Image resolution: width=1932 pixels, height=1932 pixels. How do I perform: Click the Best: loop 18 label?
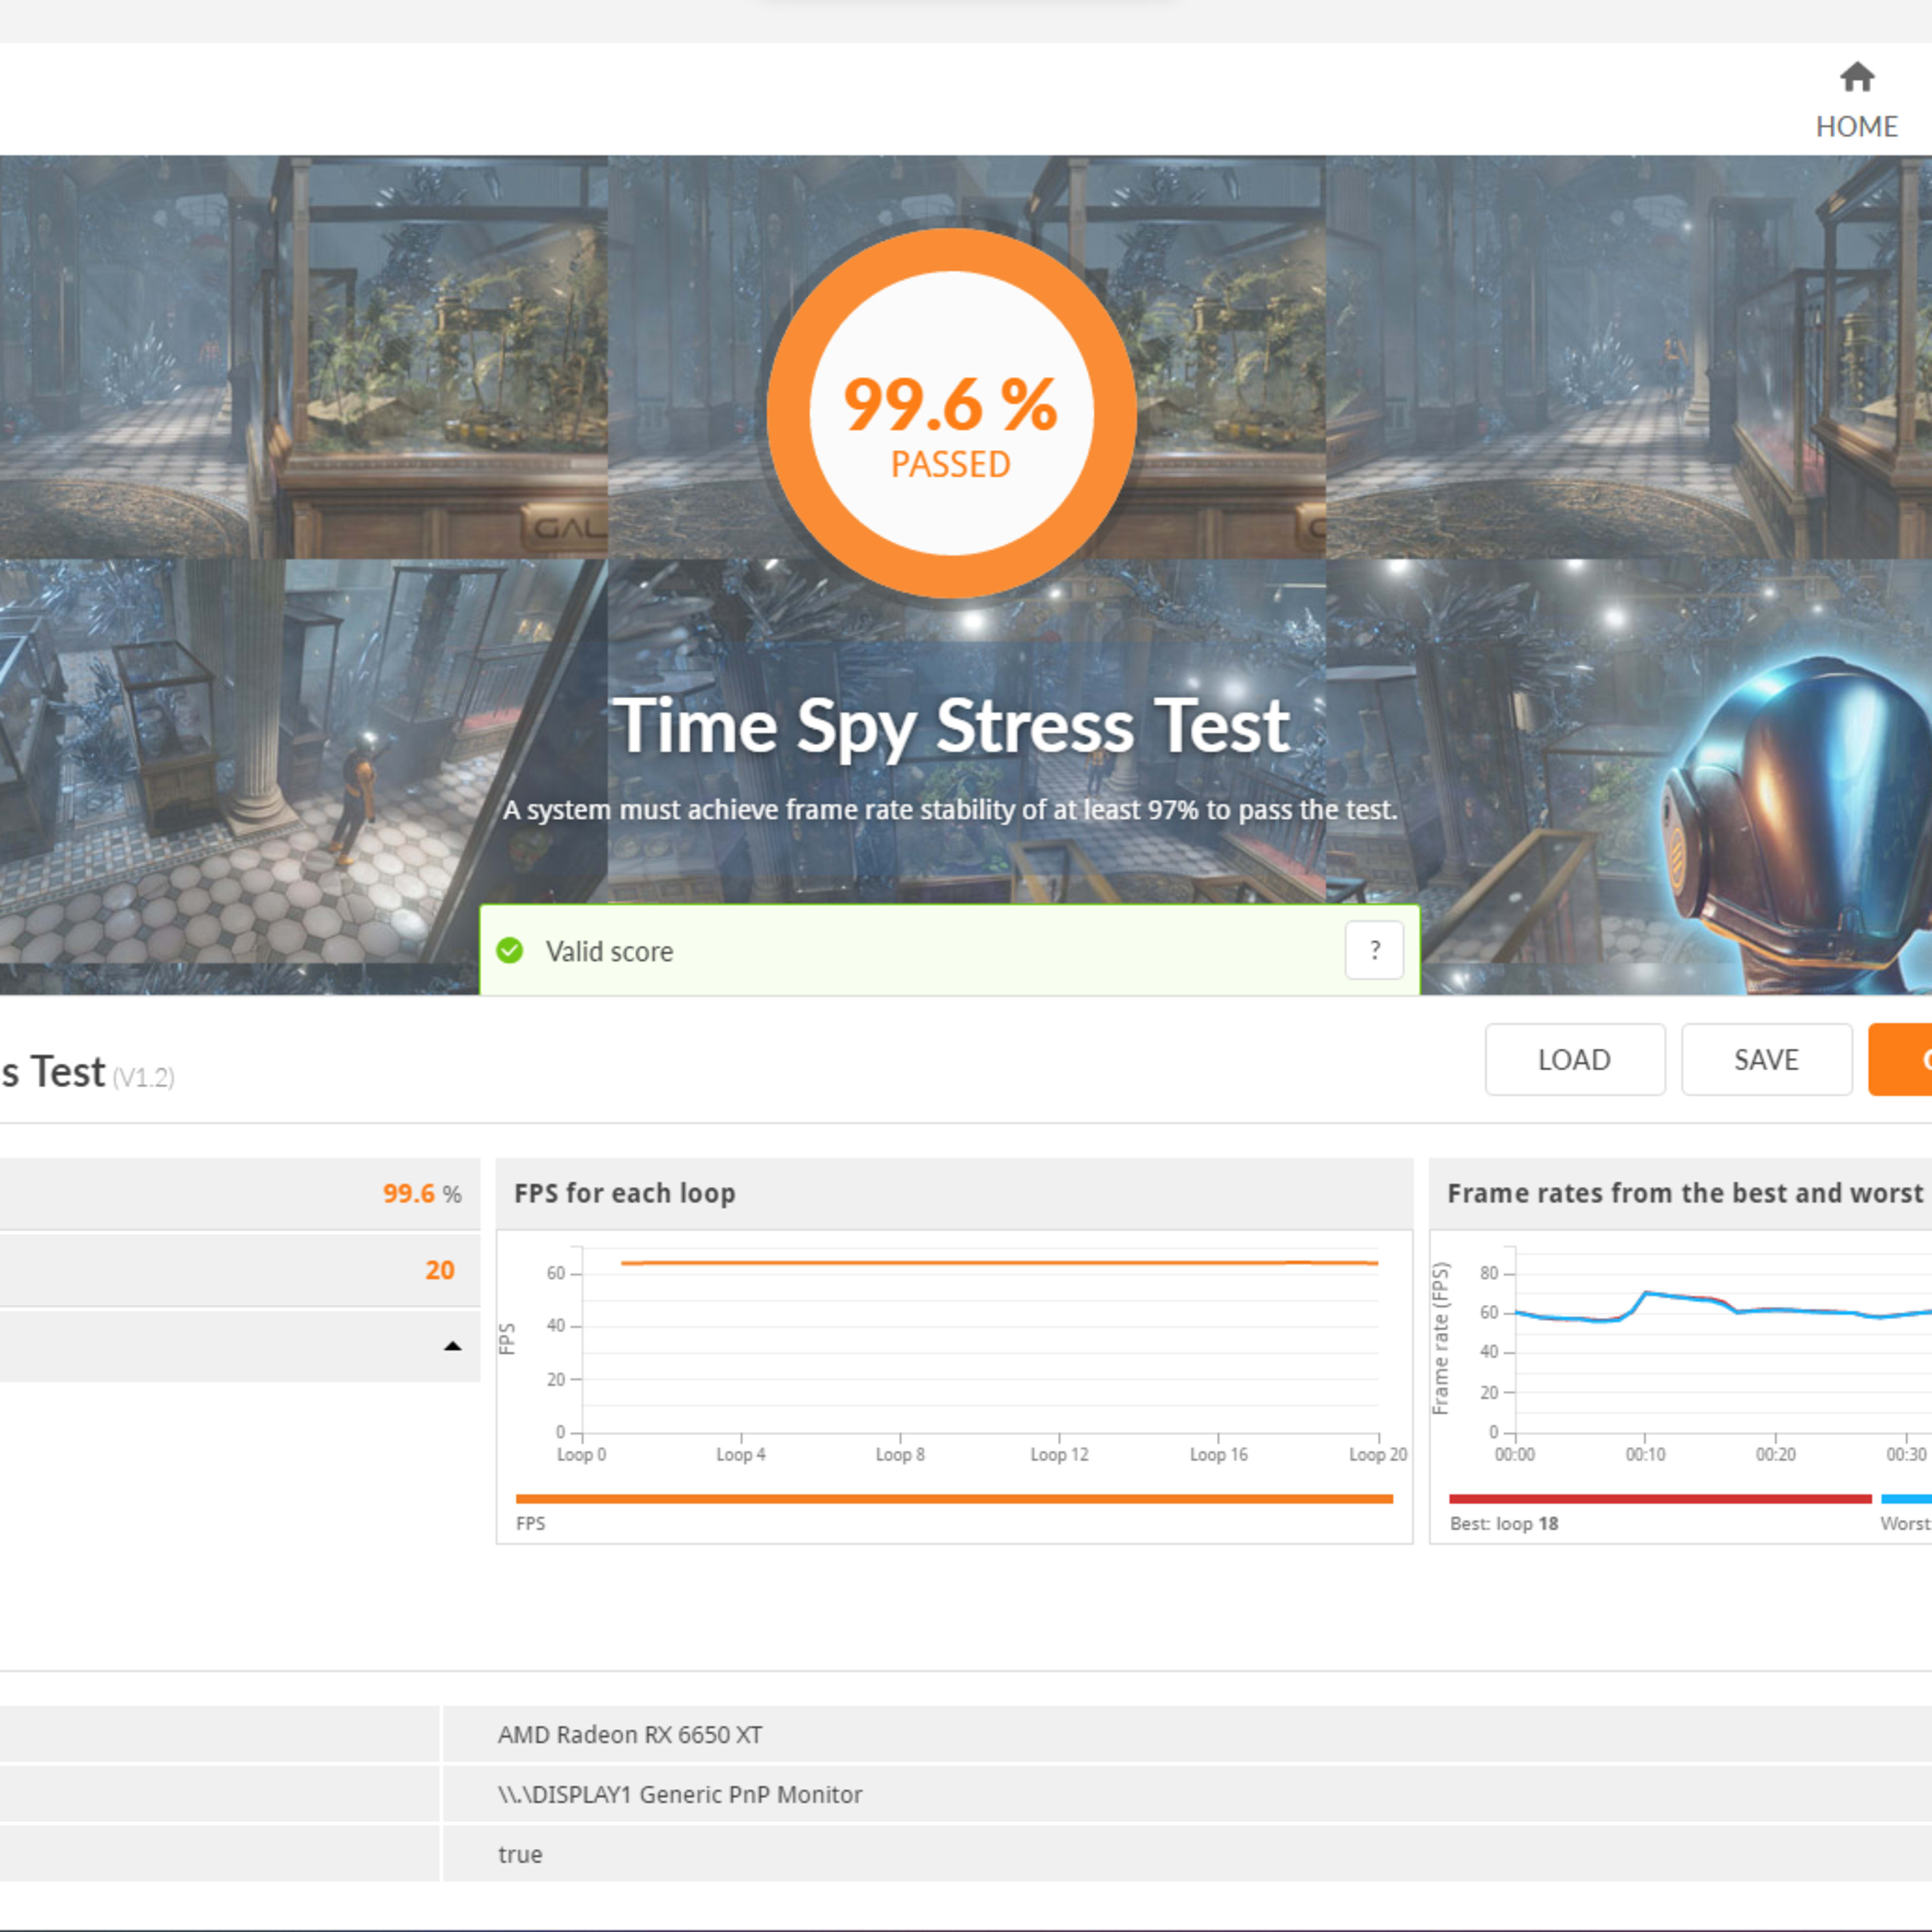click(1504, 1524)
